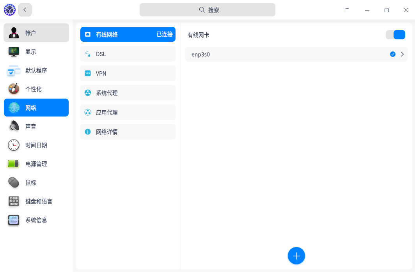Toggle the wired network adapter (有线网卡) switch
415x272 pixels.
[x=395, y=35]
